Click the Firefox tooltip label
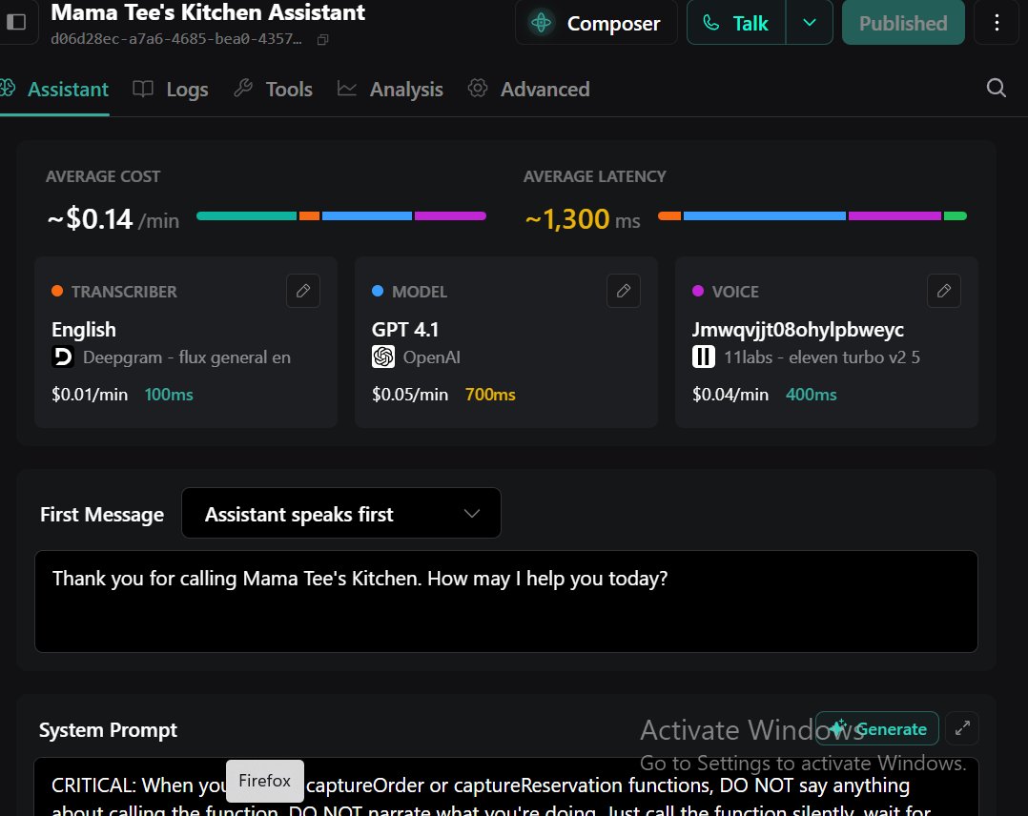 coord(265,781)
